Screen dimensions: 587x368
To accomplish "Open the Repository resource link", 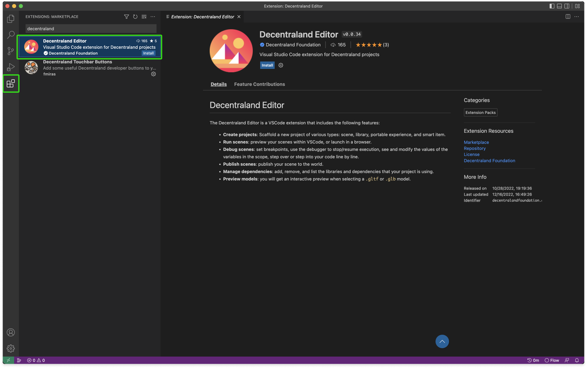I will click(475, 149).
